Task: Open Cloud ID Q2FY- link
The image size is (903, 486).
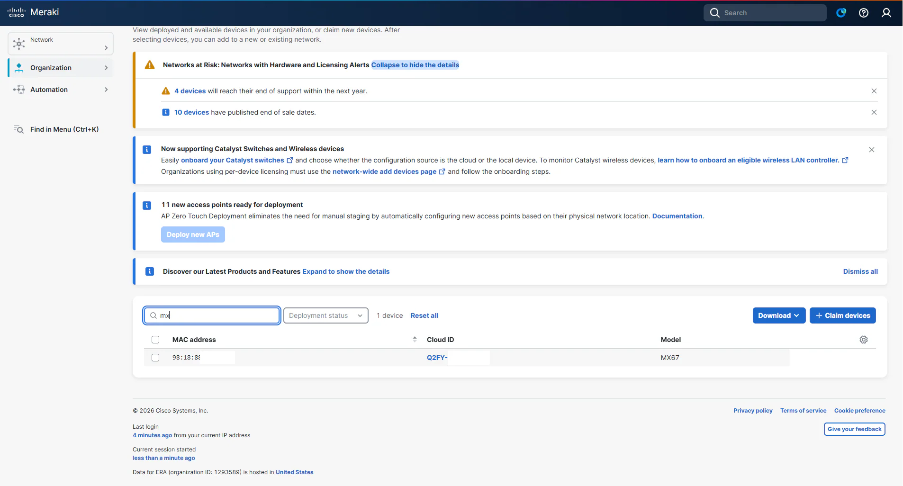Action: tap(437, 358)
